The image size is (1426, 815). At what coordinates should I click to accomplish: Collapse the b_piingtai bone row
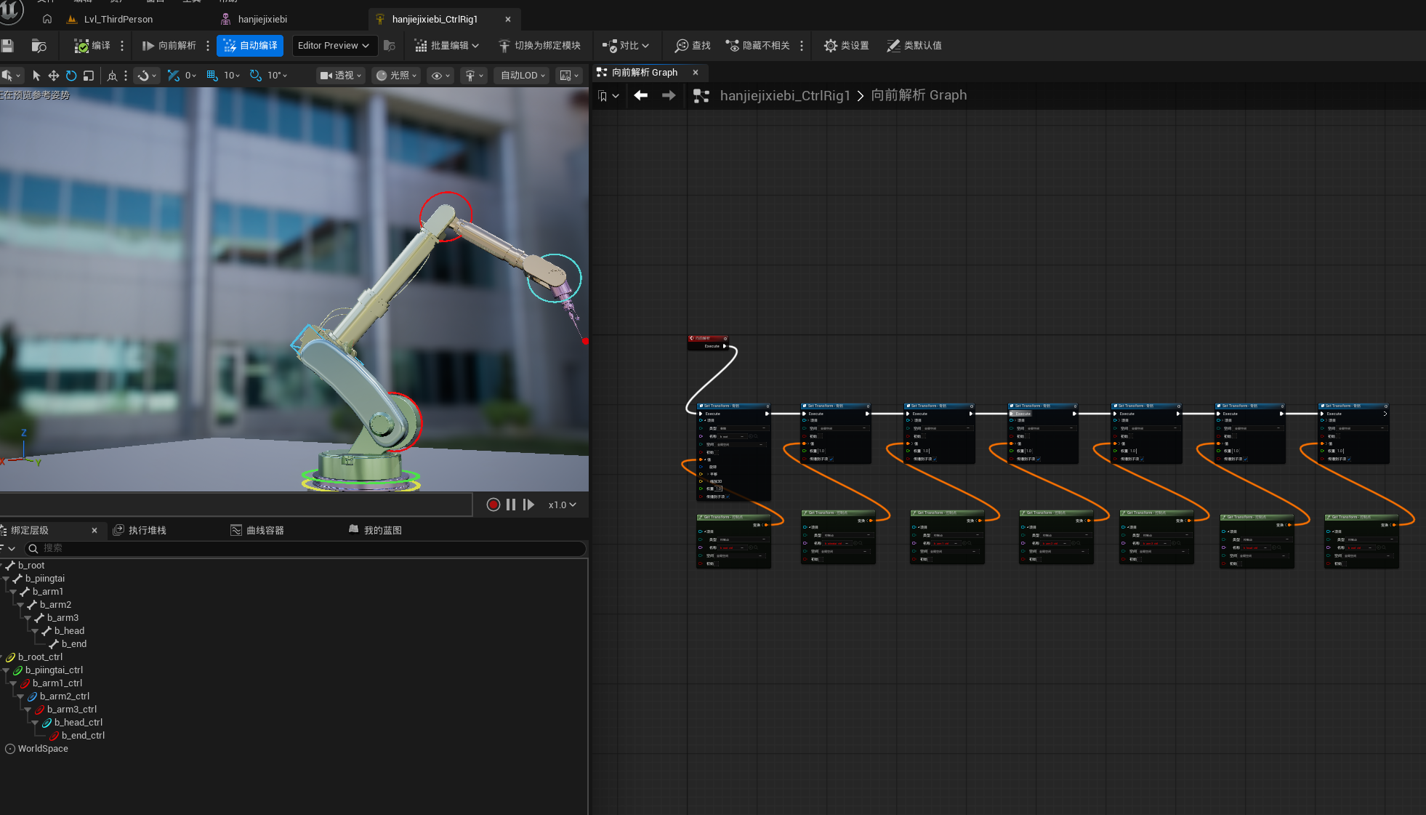coord(7,579)
